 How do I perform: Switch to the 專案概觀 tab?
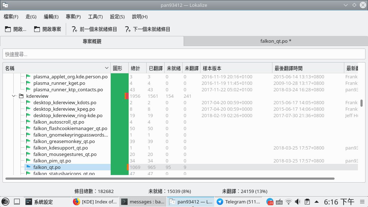[x=92, y=41]
